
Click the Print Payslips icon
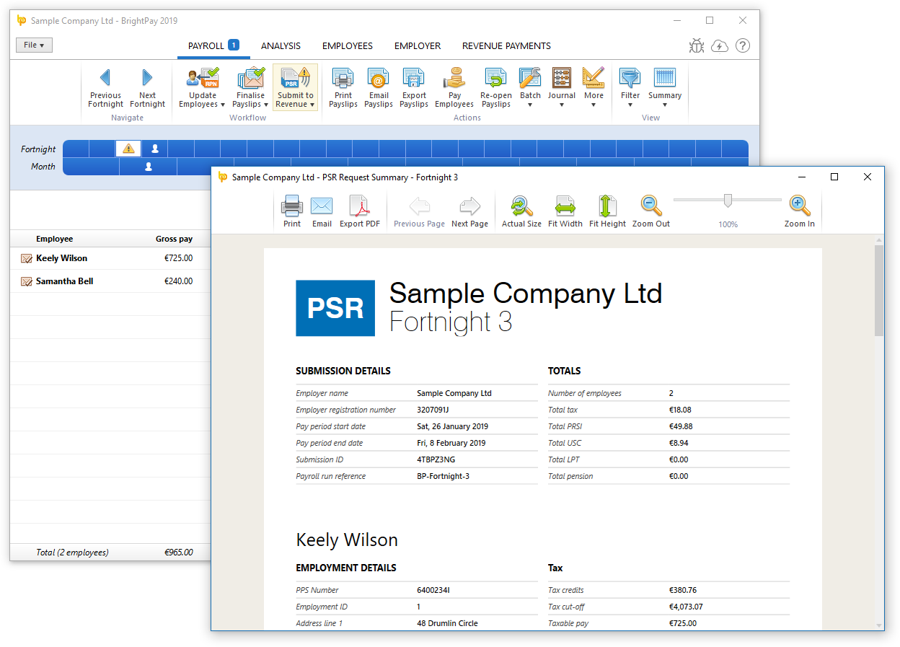tap(343, 88)
